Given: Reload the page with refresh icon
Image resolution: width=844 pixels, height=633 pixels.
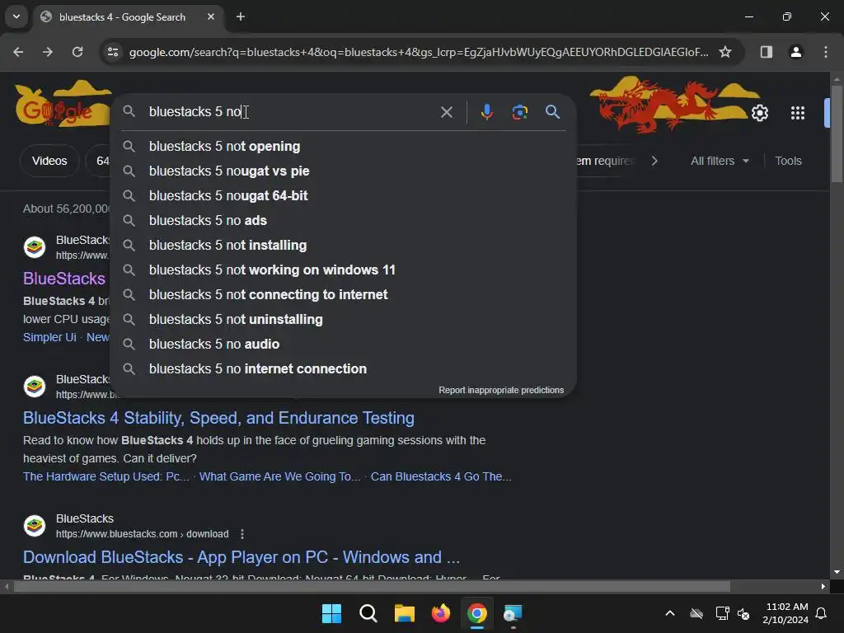Looking at the screenshot, I should click(77, 52).
